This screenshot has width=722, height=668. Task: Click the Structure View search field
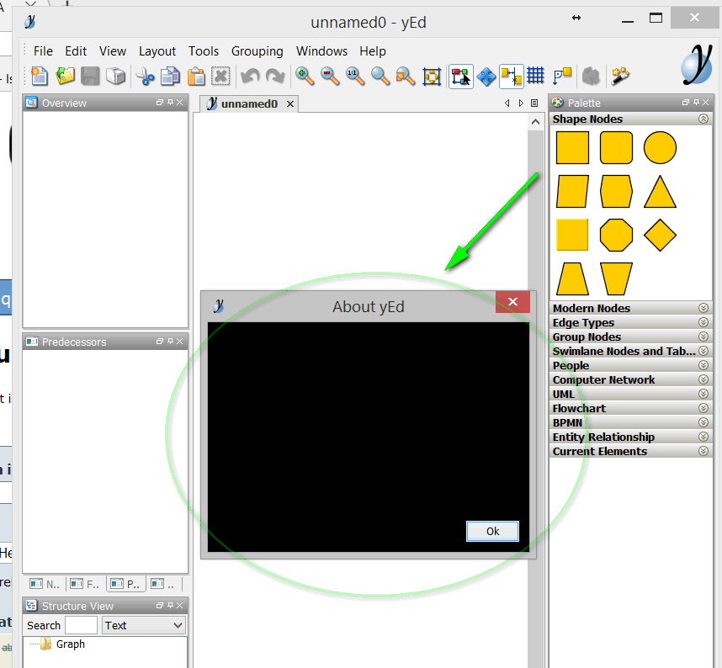tap(81, 625)
